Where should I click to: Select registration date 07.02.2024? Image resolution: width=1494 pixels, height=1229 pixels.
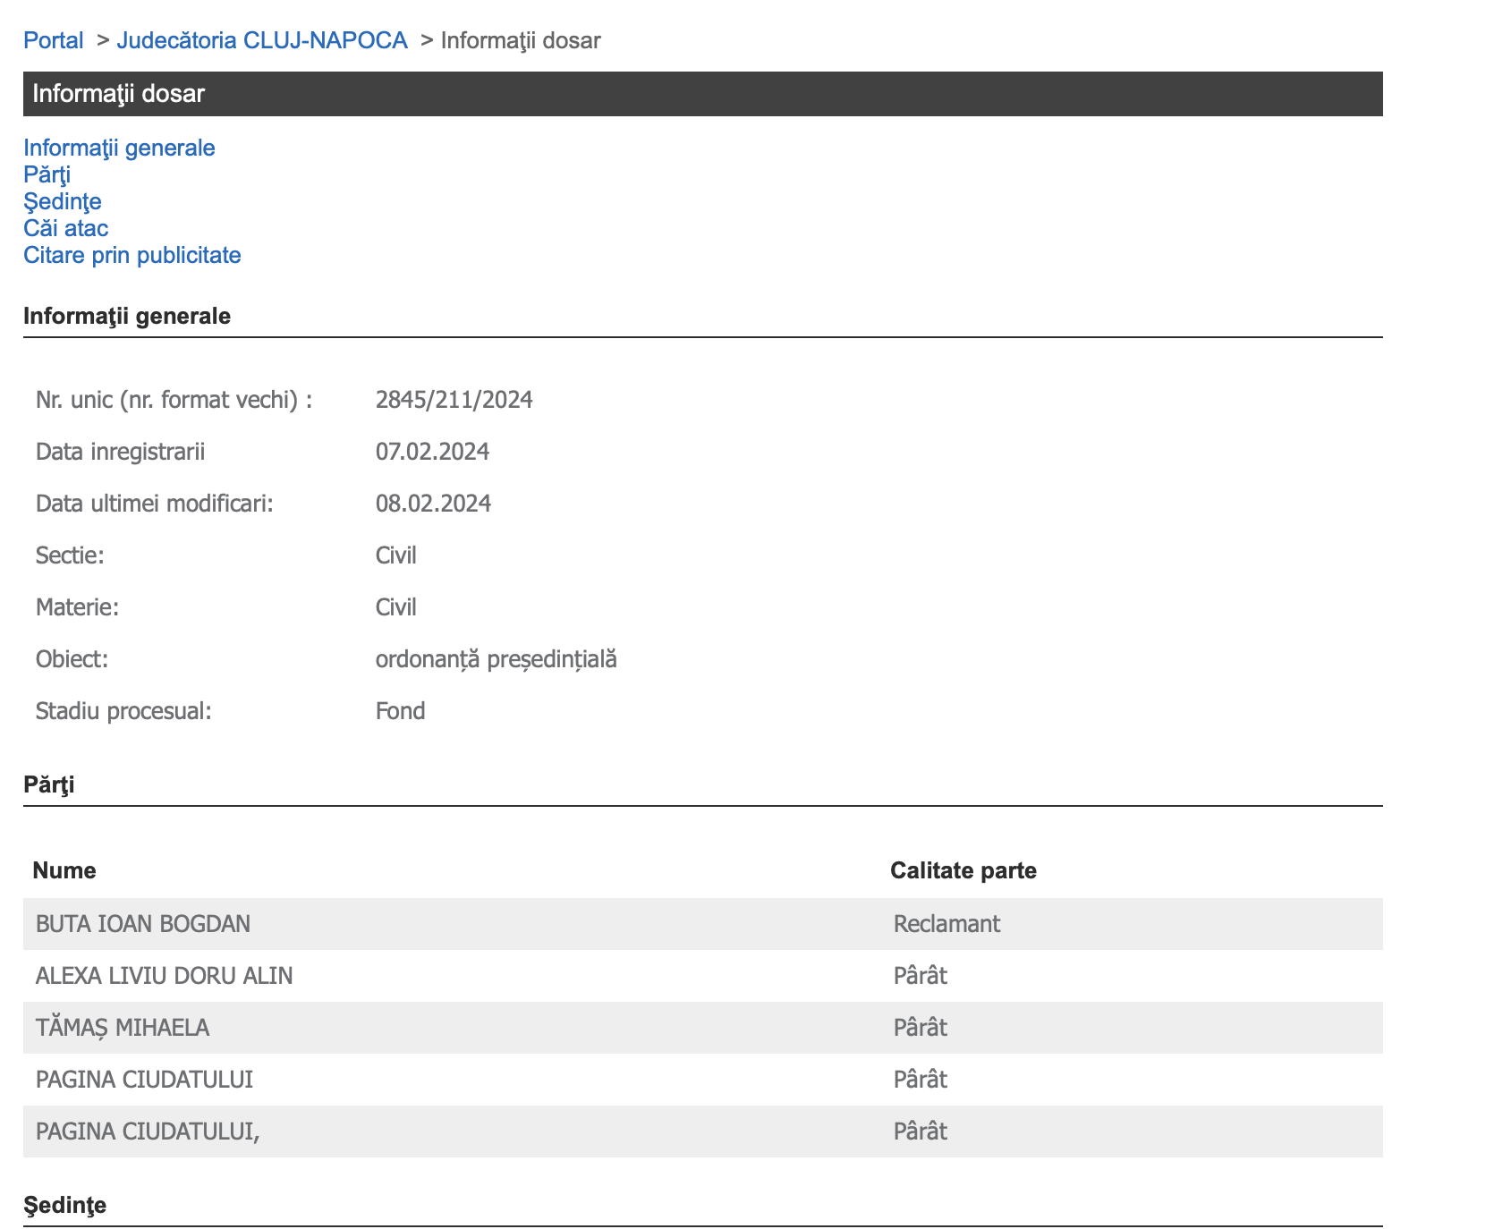pos(433,452)
